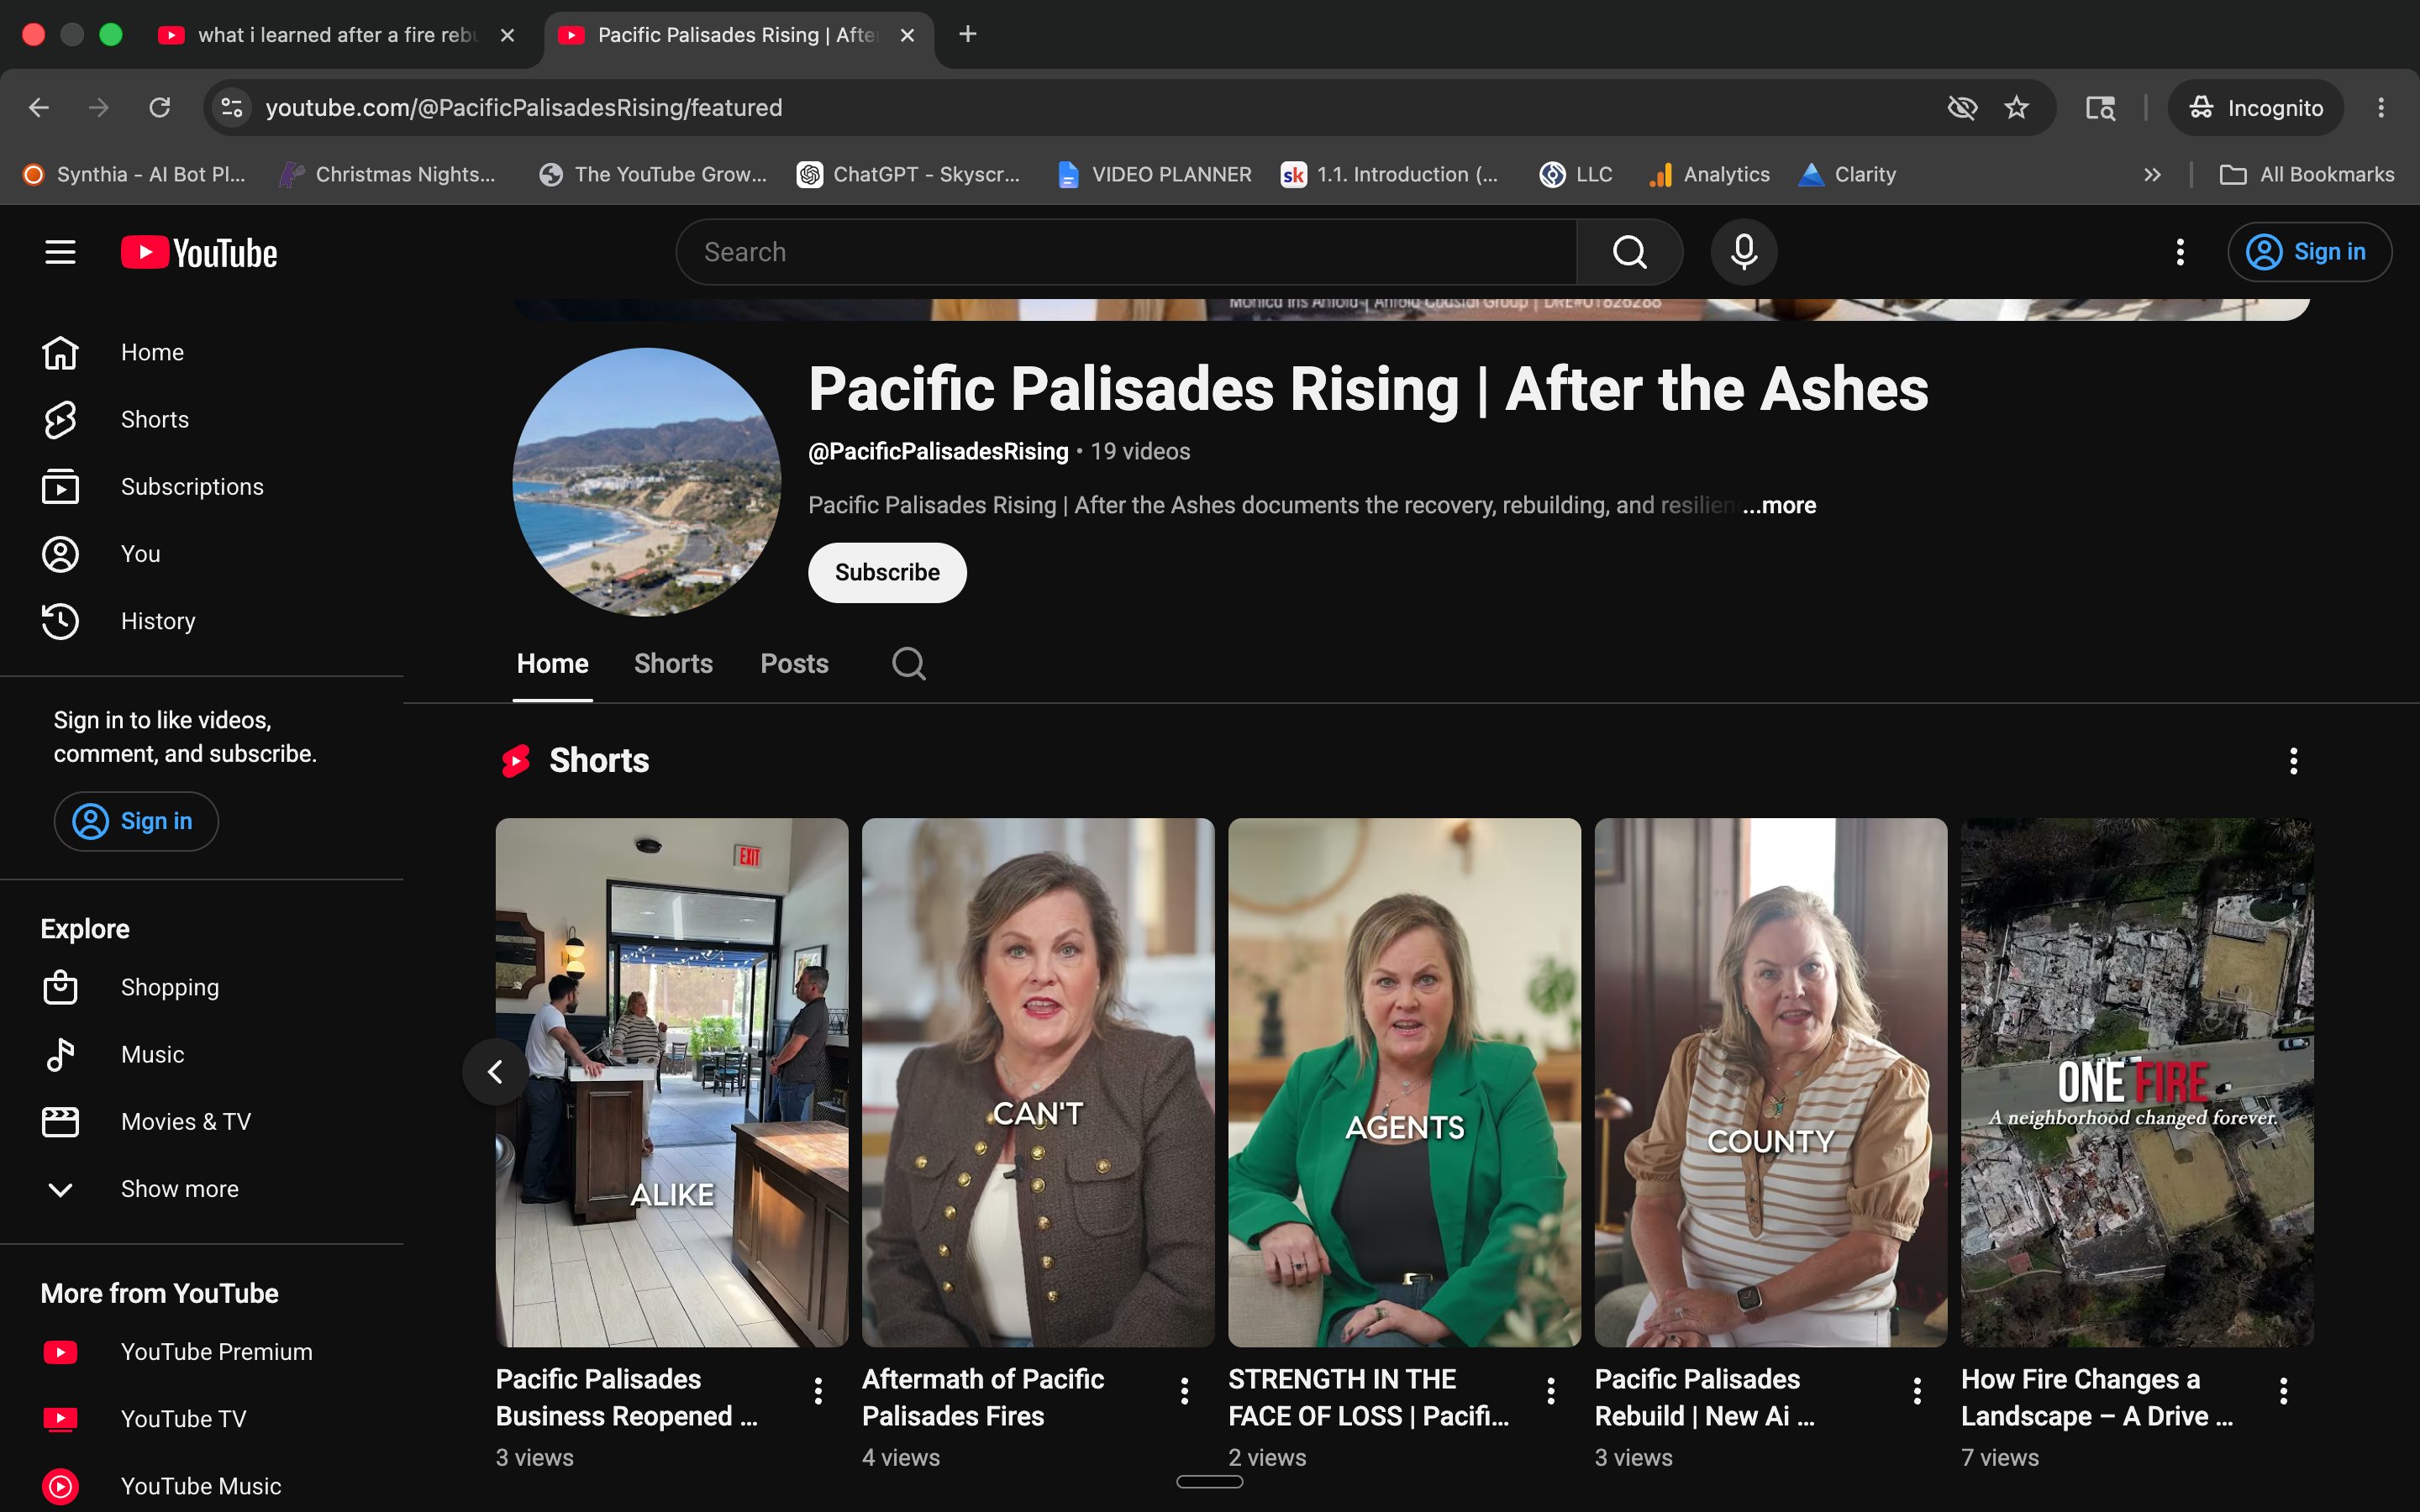Open Home in the sidebar
Image resolution: width=2420 pixels, height=1512 pixels.
(202, 353)
